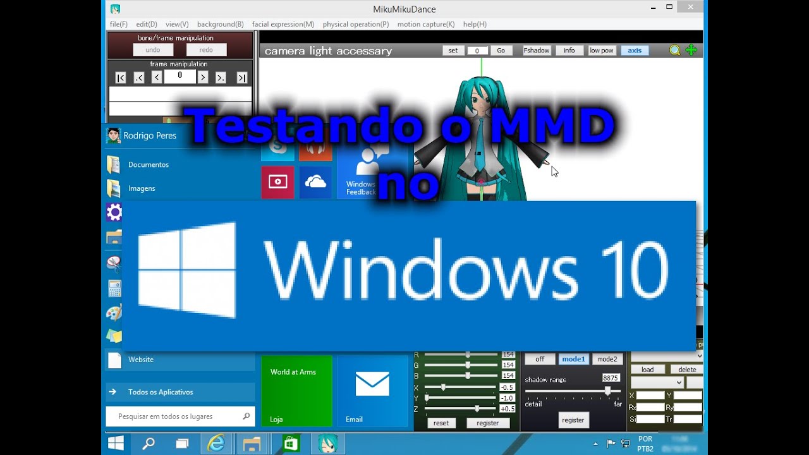The image size is (809, 455).
Task: Open the settings gear in Start menu
Action: [x=114, y=212]
